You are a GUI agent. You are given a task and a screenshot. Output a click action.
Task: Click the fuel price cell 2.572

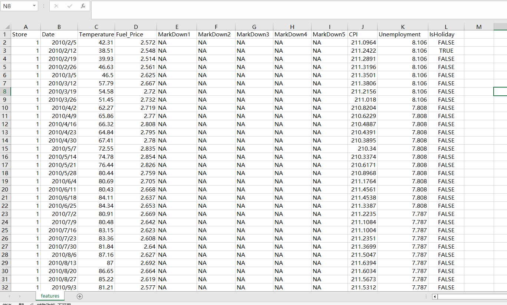[x=136, y=42]
